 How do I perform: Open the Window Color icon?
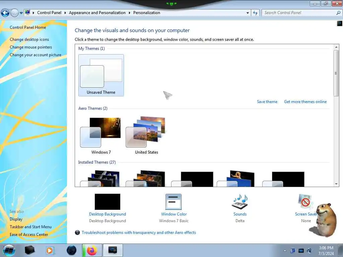(174, 202)
